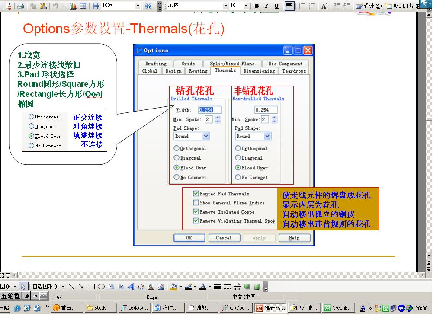This screenshot has height=332, width=443.
Task: Select the Oval drawing tool
Action: click(x=101, y=287)
